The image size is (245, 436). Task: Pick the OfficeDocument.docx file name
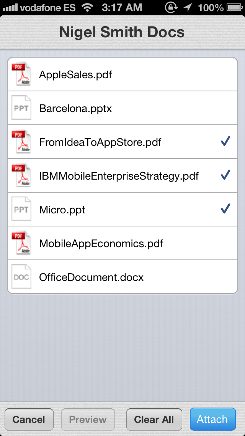pos(91,277)
